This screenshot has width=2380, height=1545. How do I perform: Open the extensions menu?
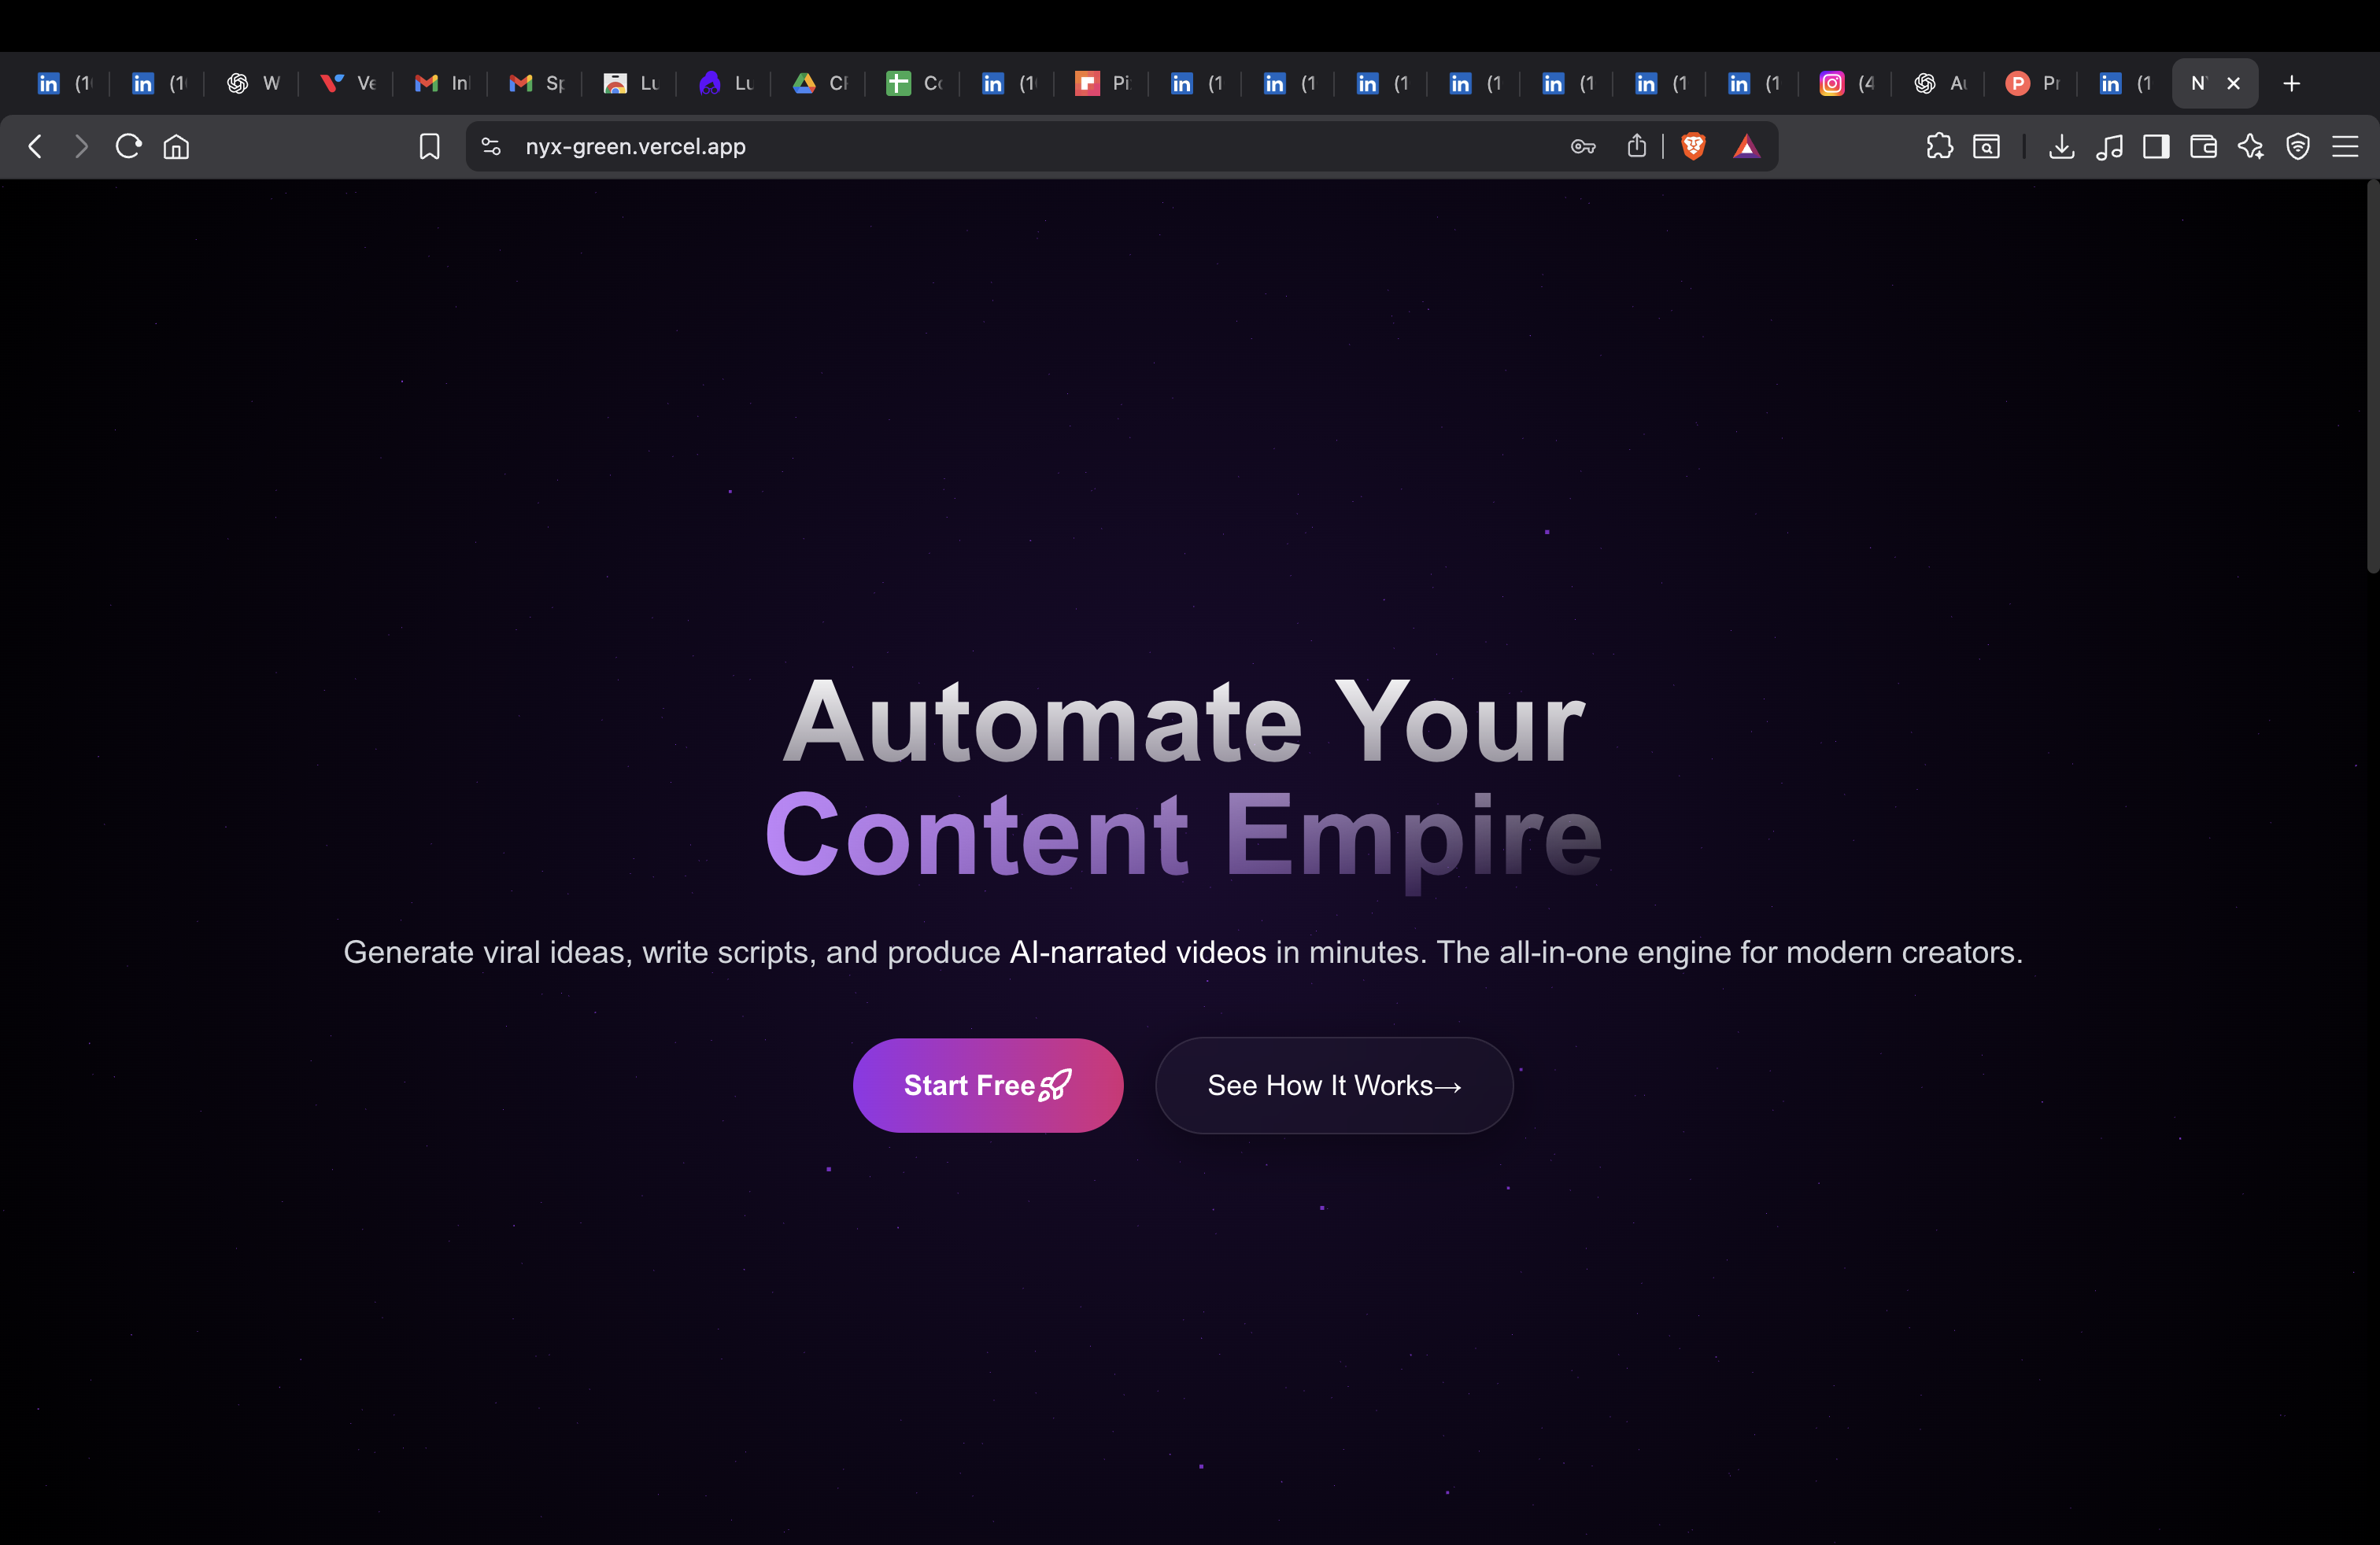(1940, 146)
